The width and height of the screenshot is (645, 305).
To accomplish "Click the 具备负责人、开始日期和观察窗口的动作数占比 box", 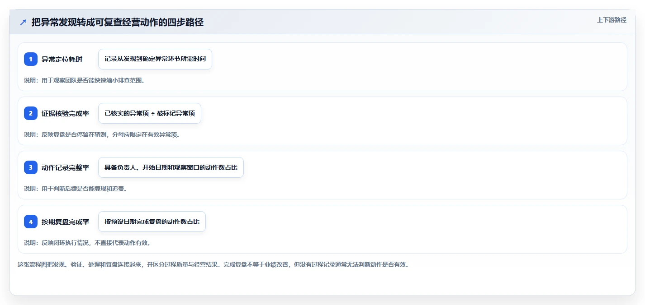I will pos(171,167).
